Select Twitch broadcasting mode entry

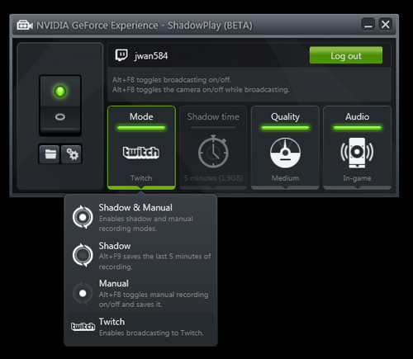140,327
